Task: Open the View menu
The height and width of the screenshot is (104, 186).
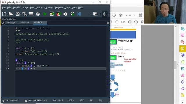Action: (74, 8)
